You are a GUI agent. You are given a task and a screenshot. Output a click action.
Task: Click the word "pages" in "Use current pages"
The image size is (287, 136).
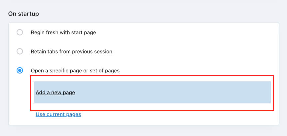(74, 114)
